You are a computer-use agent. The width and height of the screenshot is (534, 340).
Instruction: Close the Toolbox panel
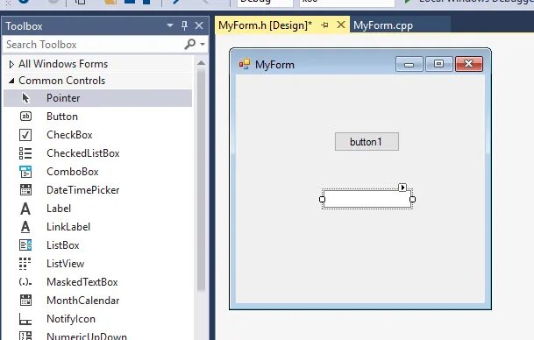coord(199,25)
